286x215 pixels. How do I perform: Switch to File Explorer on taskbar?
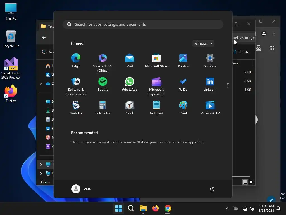[x=143, y=208]
